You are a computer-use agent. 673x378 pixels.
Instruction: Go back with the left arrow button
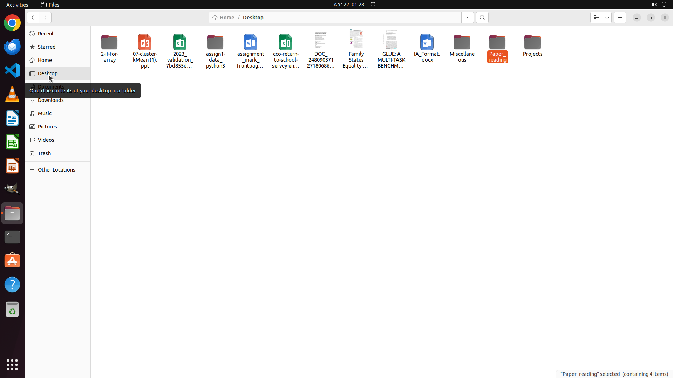point(33,17)
